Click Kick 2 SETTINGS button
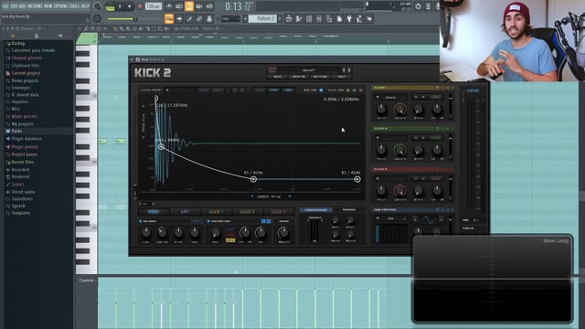585x329 pixels. coord(320,77)
